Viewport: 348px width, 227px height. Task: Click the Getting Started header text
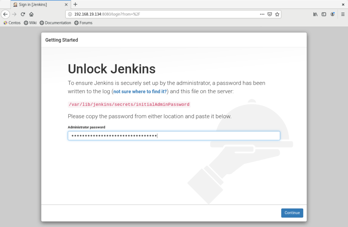pos(62,40)
